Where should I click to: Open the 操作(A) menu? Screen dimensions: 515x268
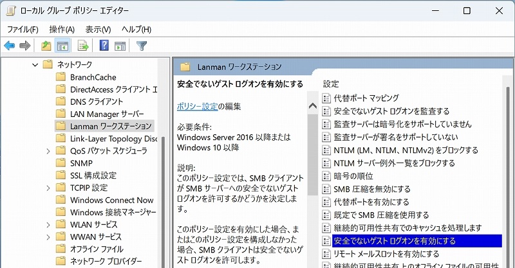pyautogui.click(x=62, y=30)
